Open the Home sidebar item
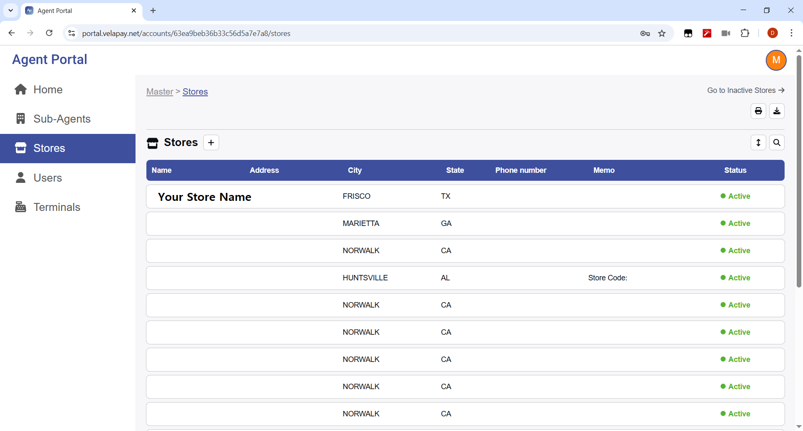 click(x=68, y=90)
